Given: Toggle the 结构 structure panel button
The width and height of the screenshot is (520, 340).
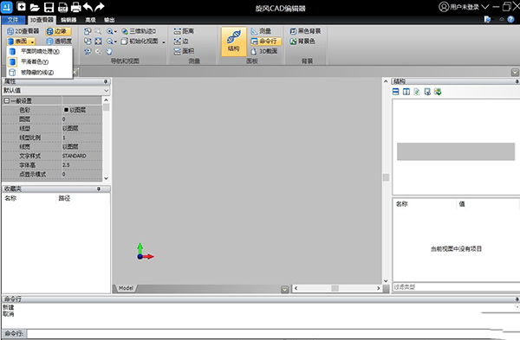Looking at the screenshot, I should [234, 42].
